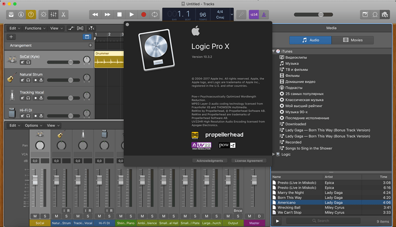The width and height of the screenshot is (396, 227).
Task: Solo the Hi-Fi DI channel strip in mixer
Action: pyautogui.click(x=109, y=216)
